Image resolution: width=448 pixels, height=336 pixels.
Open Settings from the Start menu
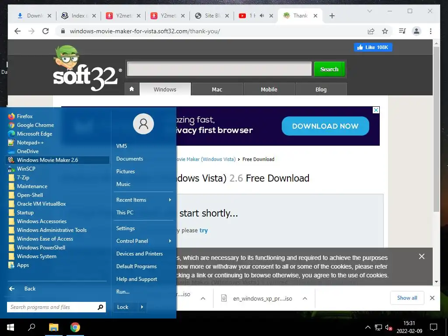coord(126,228)
